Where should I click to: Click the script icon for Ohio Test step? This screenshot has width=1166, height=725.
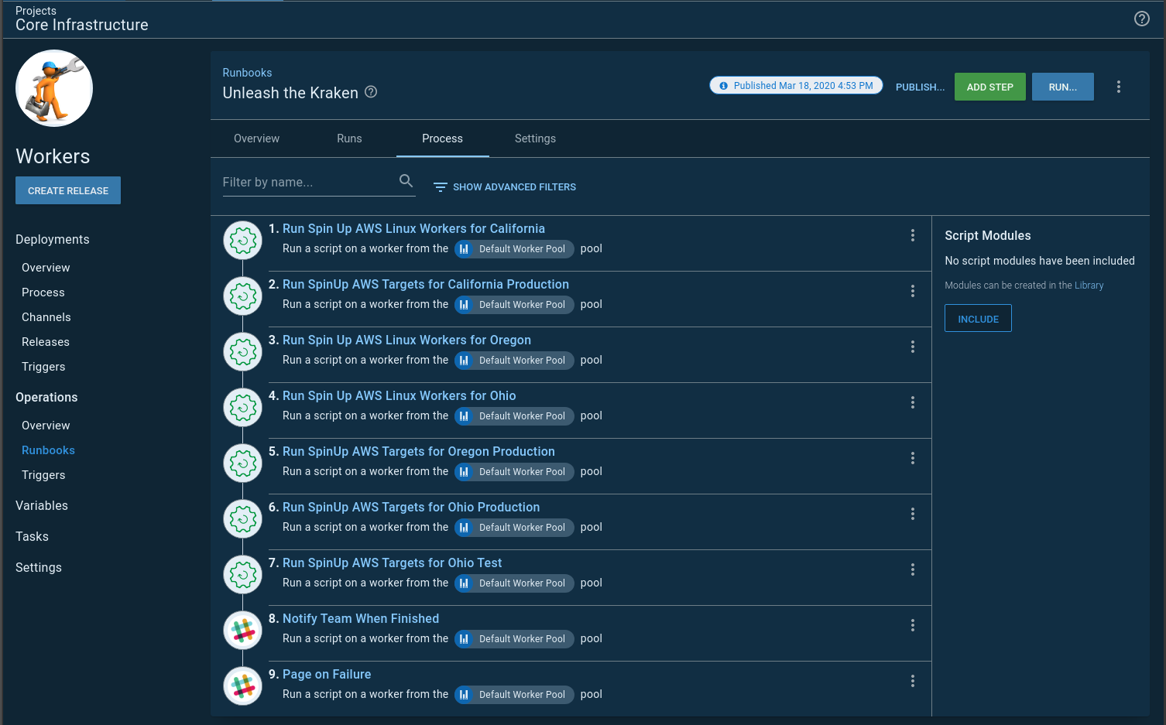pyautogui.click(x=243, y=574)
